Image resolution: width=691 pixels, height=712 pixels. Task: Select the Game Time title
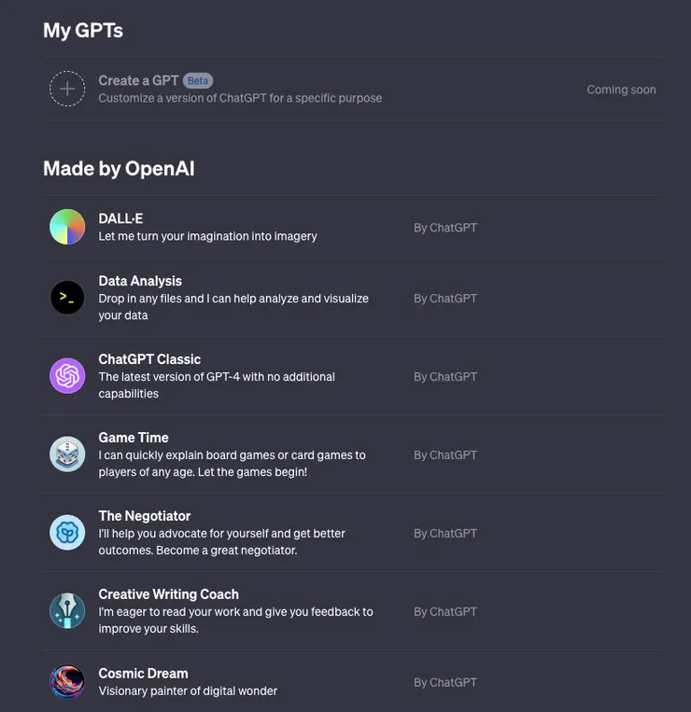pos(134,438)
